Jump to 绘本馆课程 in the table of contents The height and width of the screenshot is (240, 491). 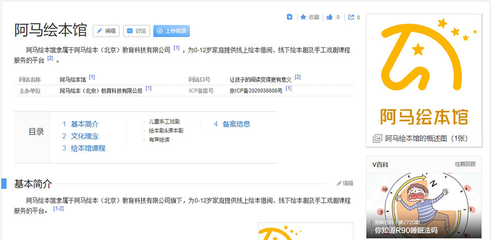(88, 148)
